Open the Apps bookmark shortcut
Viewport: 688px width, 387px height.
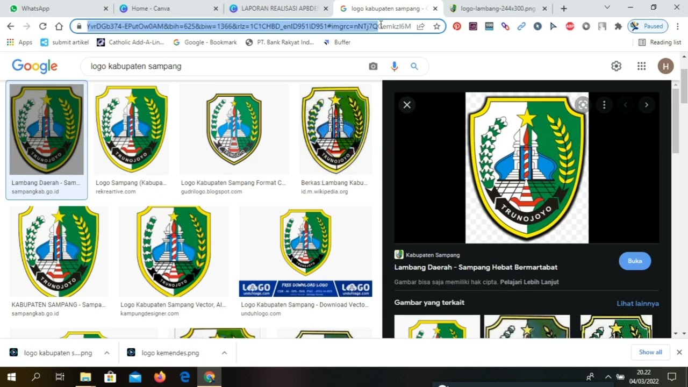(19, 42)
